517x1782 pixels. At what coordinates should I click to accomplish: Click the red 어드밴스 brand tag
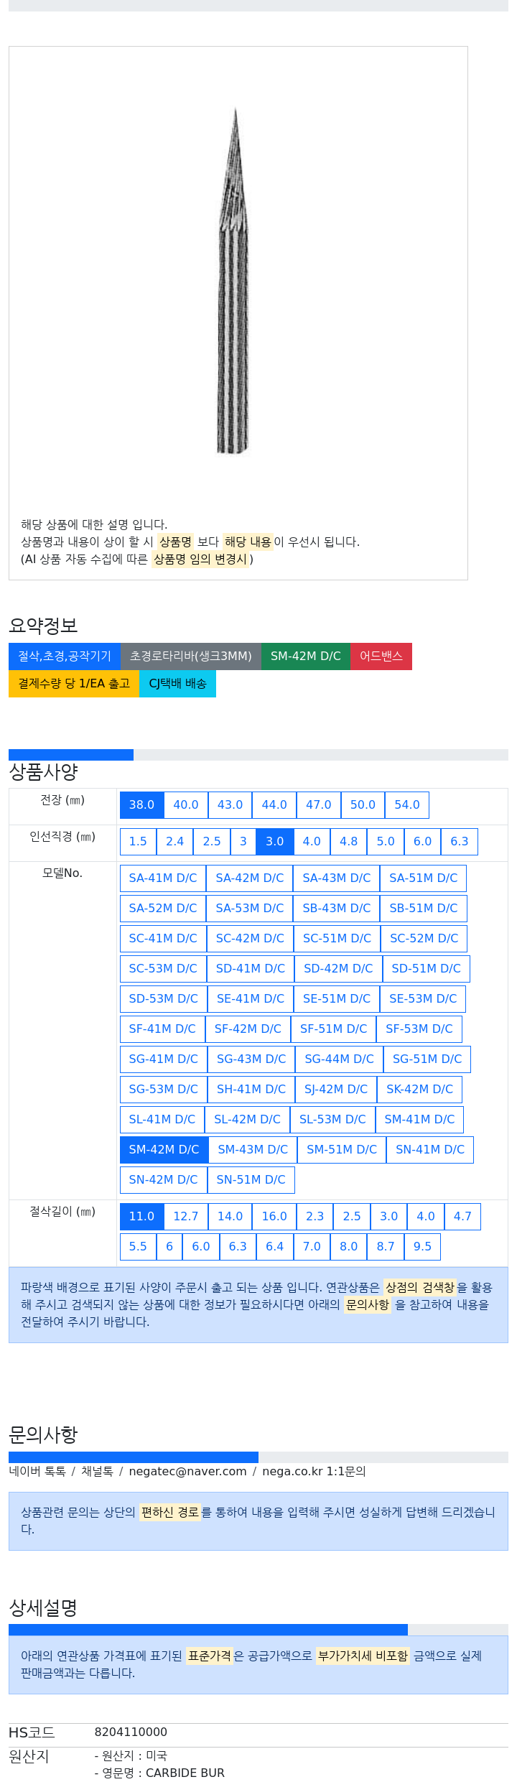point(381,656)
